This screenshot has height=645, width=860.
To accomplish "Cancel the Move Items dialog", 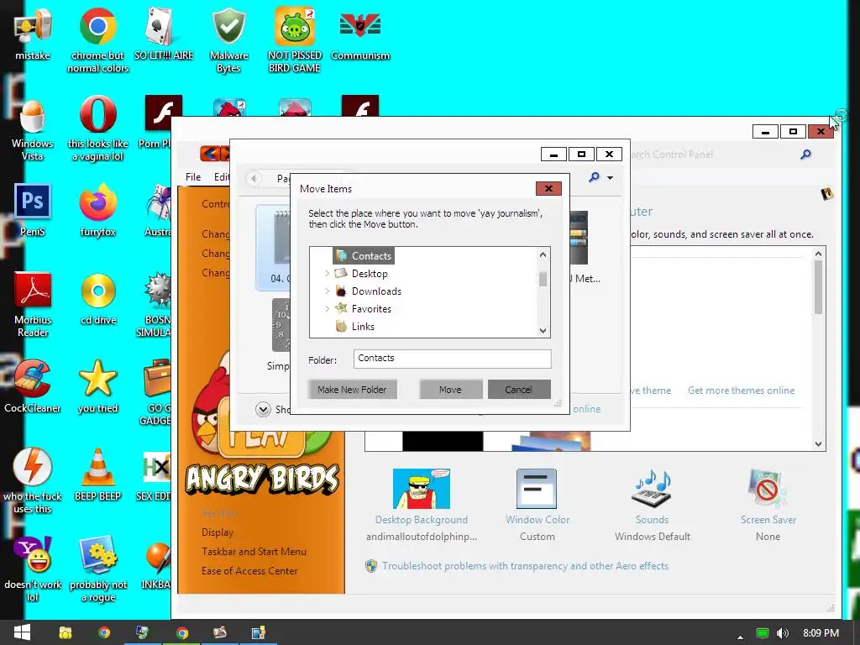I will pyautogui.click(x=518, y=390).
